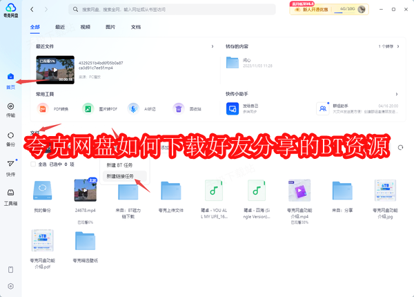Click the recent file name ending ca3d91c7ee5f.mp4
The height and width of the screenshot is (297, 414).
(x=101, y=66)
